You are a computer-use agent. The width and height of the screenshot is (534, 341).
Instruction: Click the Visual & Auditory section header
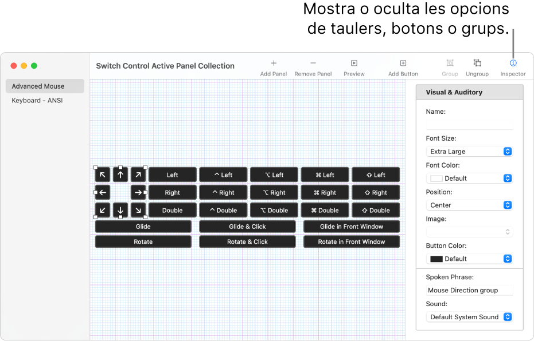(469, 92)
